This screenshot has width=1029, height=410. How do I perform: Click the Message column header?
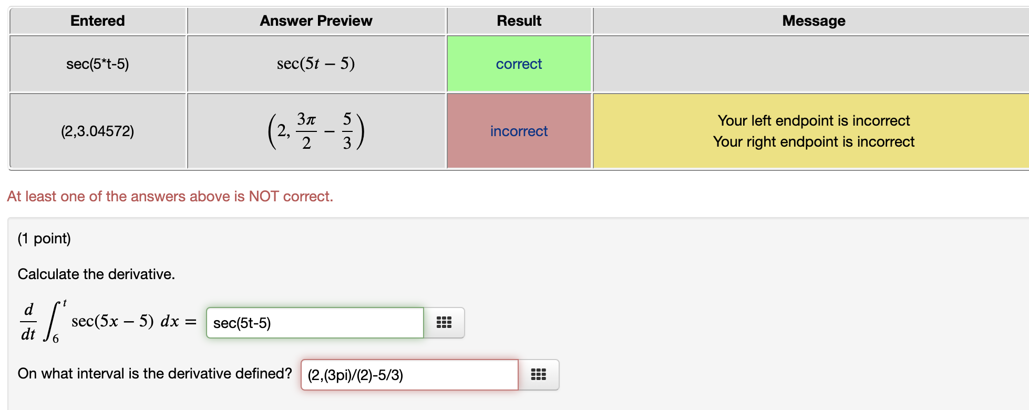pyautogui.click(x=813, y=20)
